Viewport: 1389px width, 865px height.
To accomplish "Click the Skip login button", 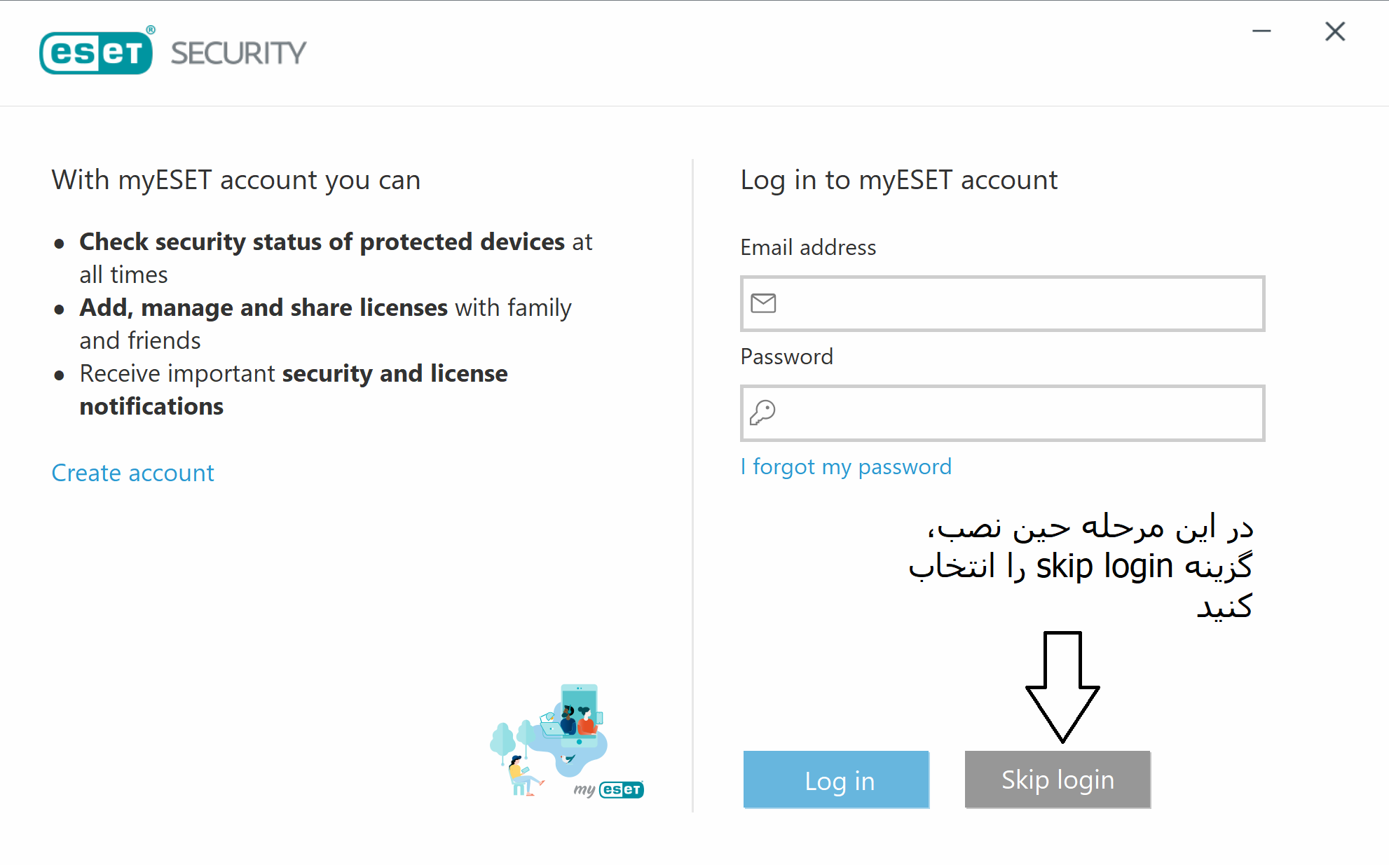I will pyautogui.click(x=1058, y=780).
